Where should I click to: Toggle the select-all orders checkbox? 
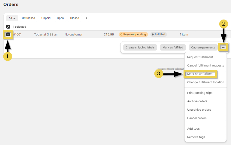tap(8, 27)
